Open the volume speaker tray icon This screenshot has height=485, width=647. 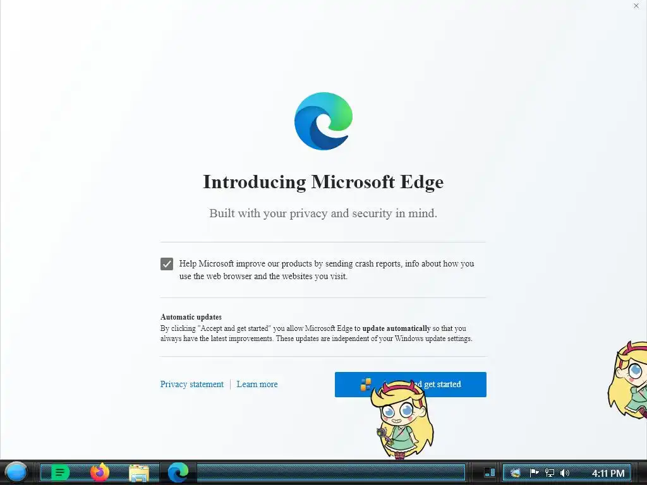(x=565, y=473)
